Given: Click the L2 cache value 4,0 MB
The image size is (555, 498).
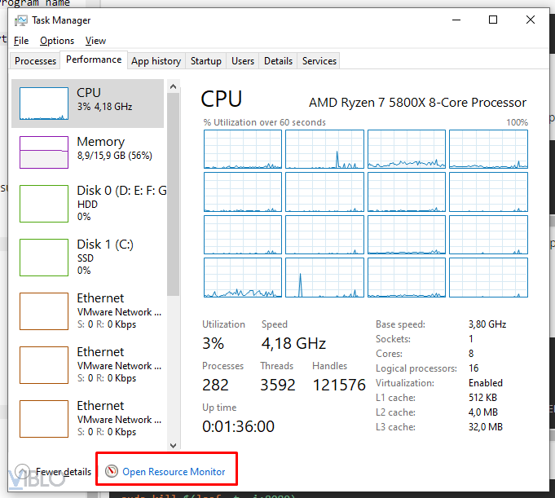Looking at the screenshot, I should coord(483,412).
